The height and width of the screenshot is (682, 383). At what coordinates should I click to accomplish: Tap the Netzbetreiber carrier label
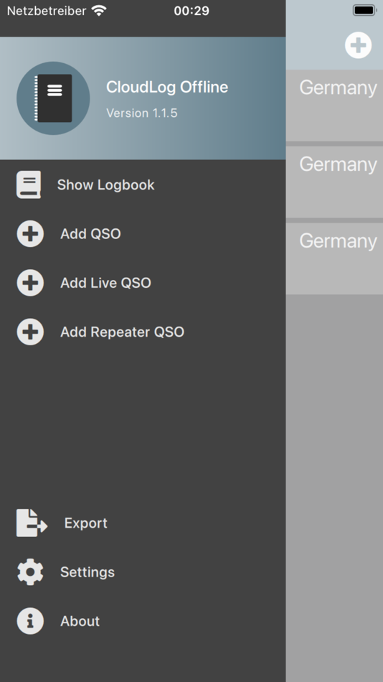pyautogui.click(x=47, y=11)
